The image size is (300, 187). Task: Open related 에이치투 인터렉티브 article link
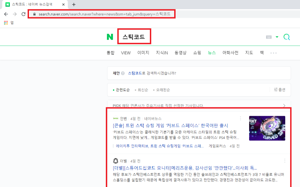click(x=160, y=146)
